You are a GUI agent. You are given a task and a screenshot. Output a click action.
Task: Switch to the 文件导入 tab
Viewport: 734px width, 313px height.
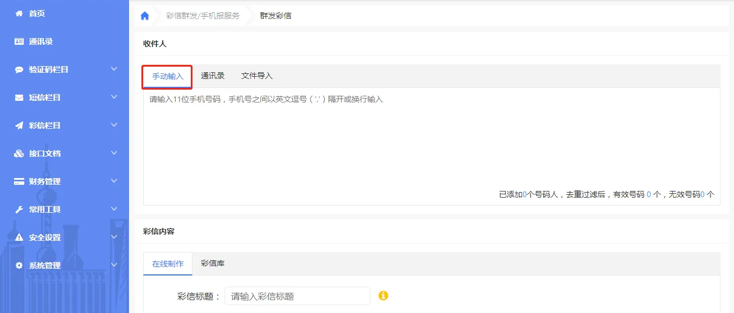257,76
